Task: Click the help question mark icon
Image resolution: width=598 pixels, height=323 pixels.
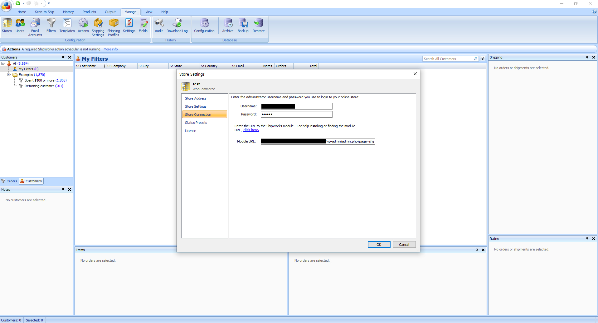Action: point(595,12)
